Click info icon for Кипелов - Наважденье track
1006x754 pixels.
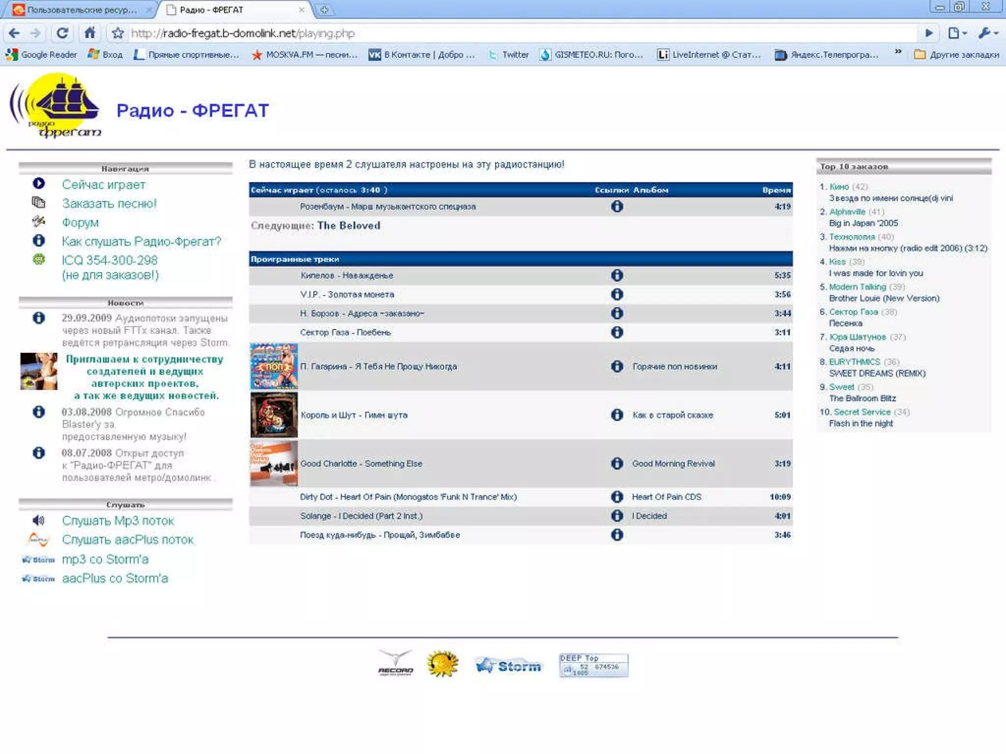click(617, 275)
